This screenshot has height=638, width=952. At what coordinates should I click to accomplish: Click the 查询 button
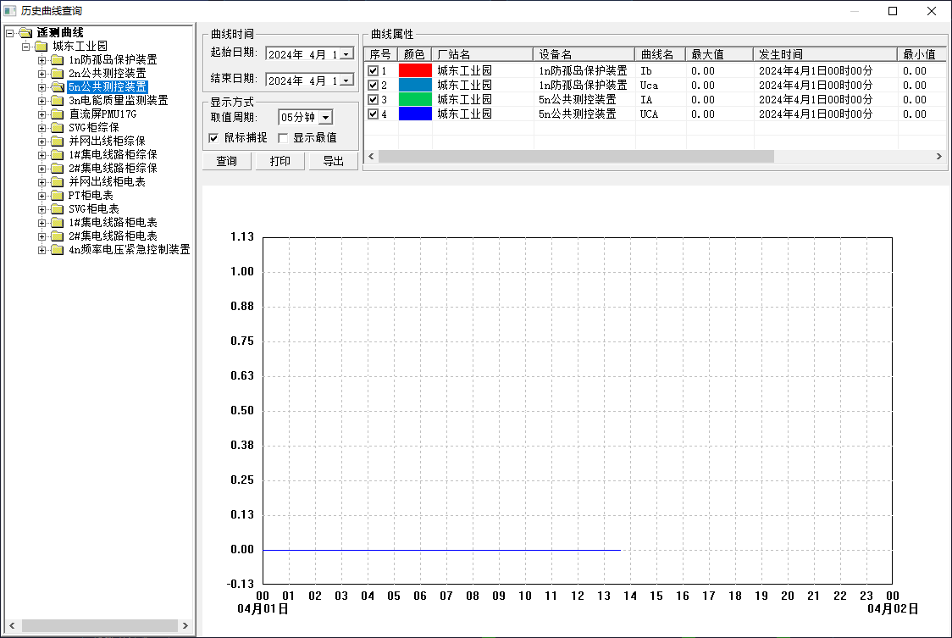[226, 161]
